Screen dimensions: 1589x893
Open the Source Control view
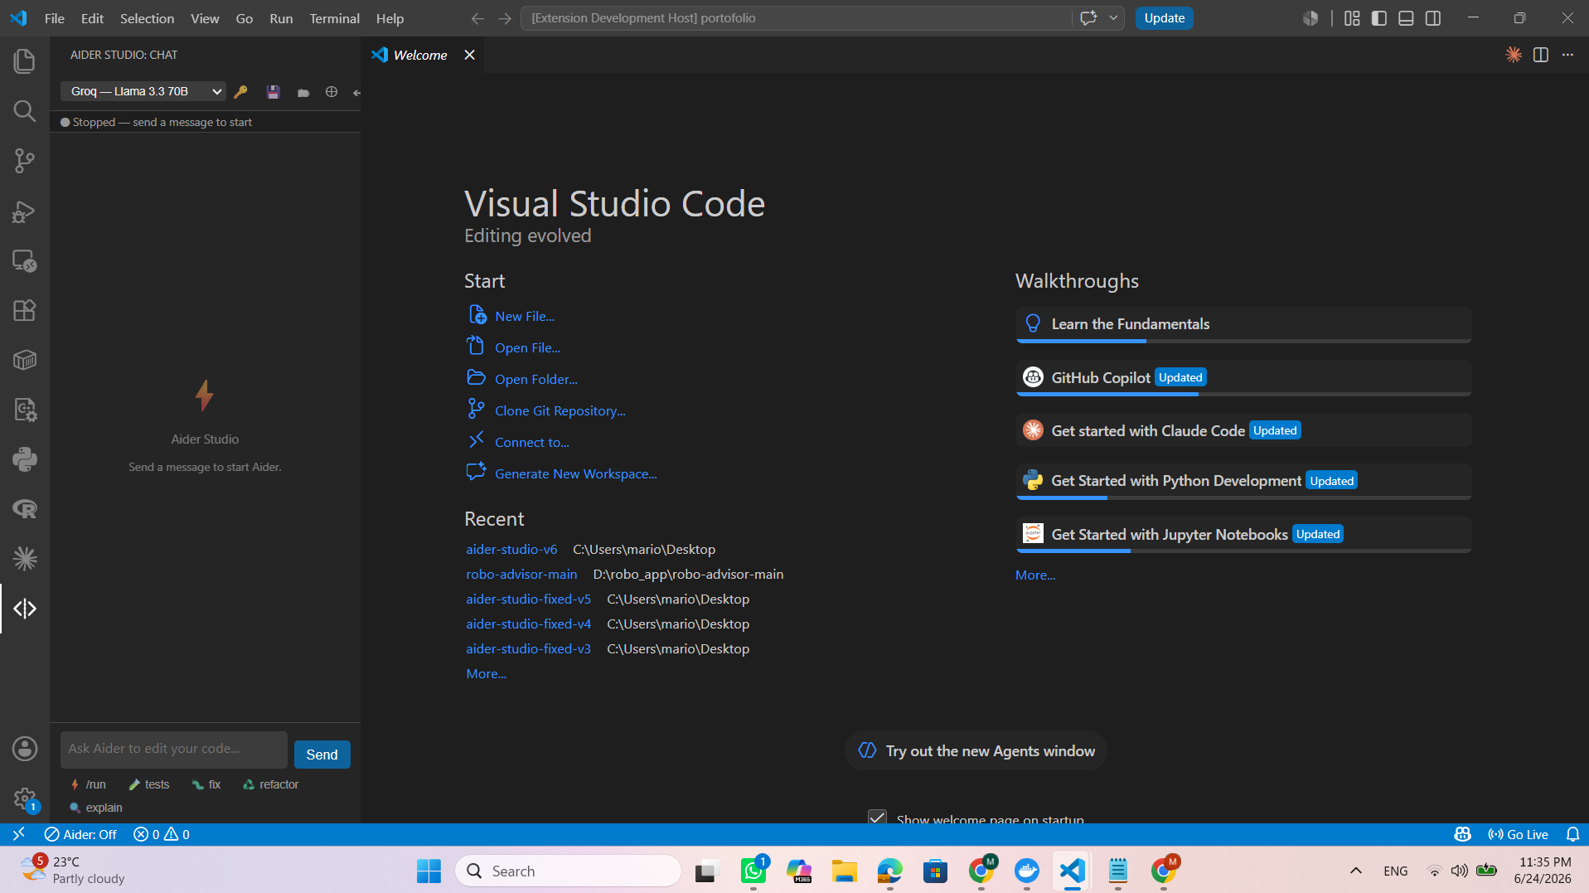(x=25, y=161)
